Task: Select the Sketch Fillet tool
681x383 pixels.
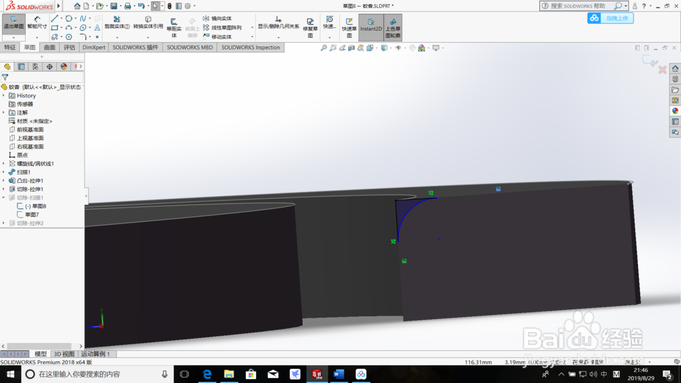Action: [x=83, y=37]
